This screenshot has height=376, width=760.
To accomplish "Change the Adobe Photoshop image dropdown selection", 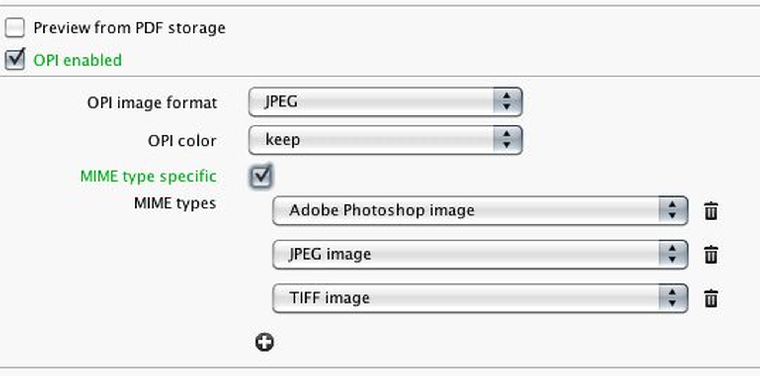I will coord(479,211).
